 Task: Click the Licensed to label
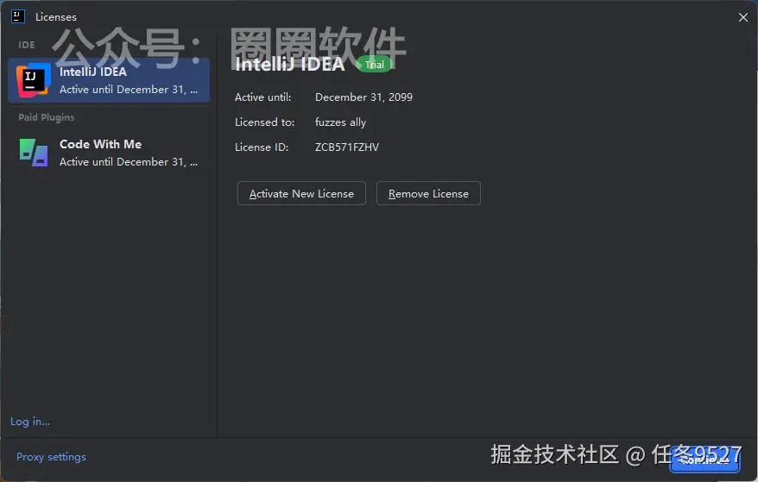pyautogui.click(x=264, y=122)
